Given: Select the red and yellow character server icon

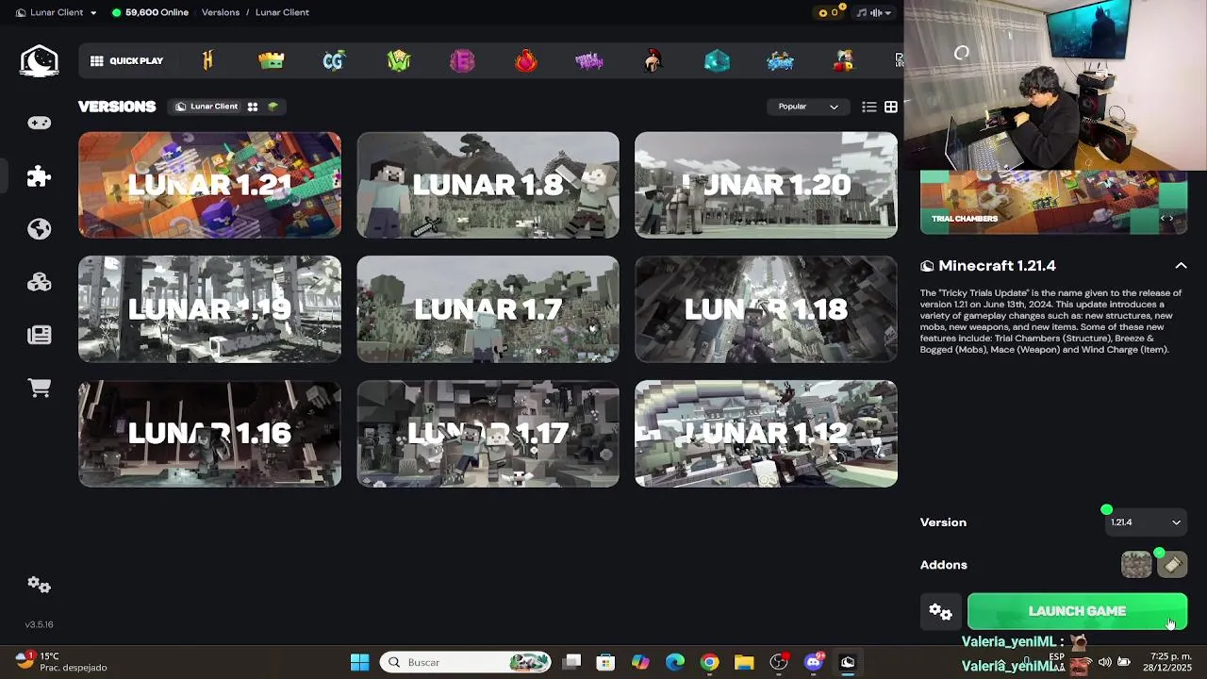Looking at the screenshot, I should coord(844,61).
